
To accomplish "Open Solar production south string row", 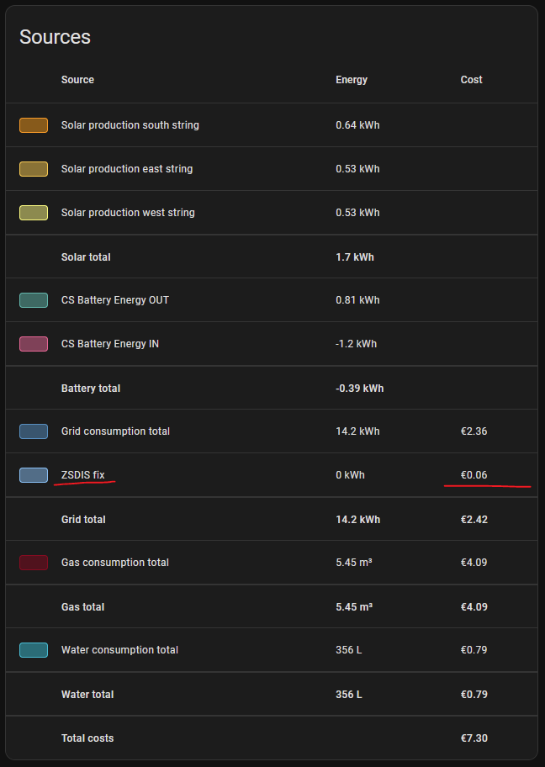I will [x=130, y=125].
